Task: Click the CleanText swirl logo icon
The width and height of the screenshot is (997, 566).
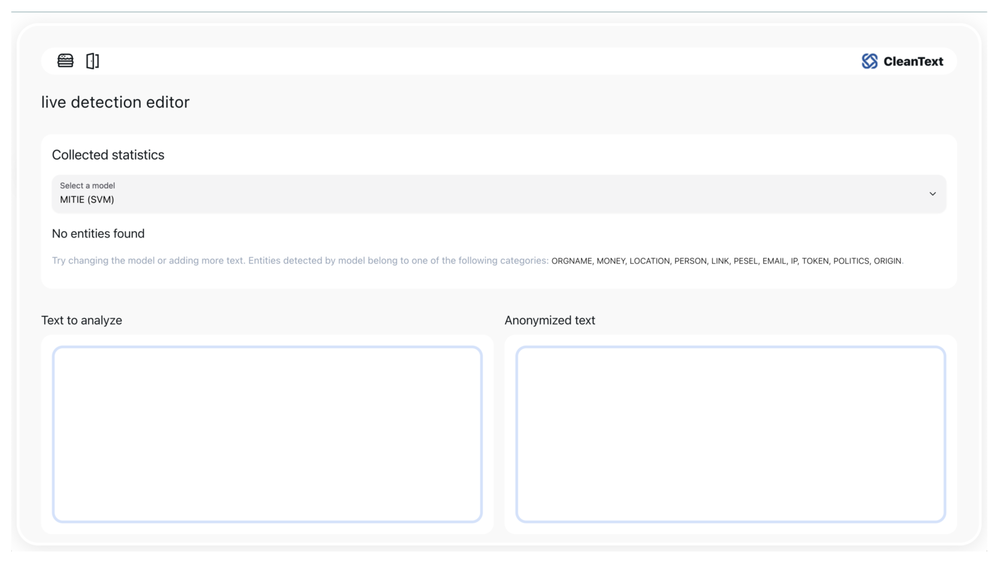Action: [x=869, y=61]
